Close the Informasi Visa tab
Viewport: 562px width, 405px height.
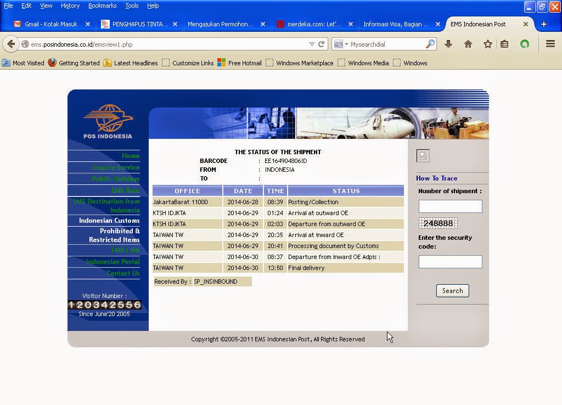coord(438,24)
